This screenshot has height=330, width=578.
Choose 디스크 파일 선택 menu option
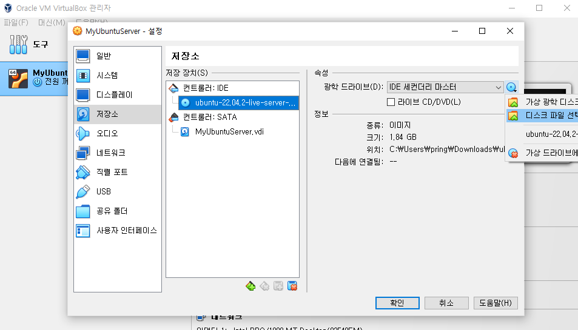click(542, 116)
